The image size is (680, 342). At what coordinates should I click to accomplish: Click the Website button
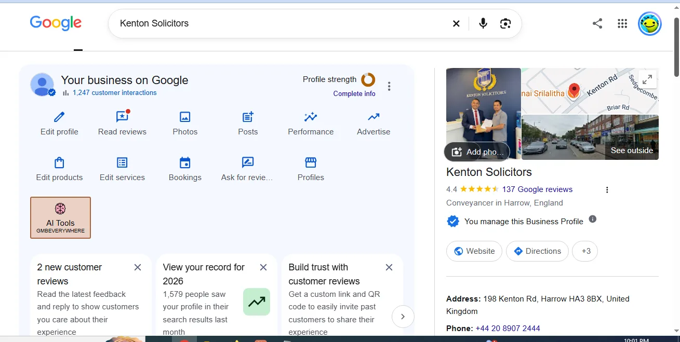click(474, 251)
